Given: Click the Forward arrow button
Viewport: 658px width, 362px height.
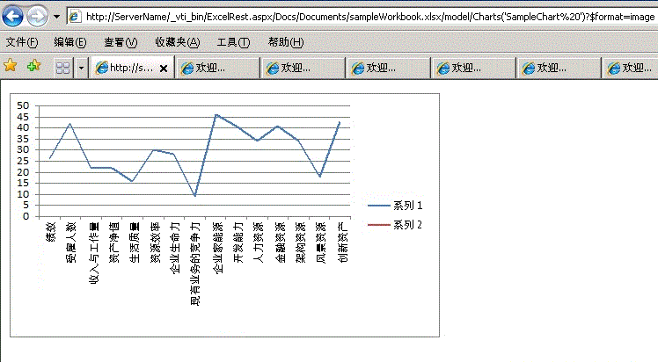Looking at the screenshot, I should click(37, 17).
